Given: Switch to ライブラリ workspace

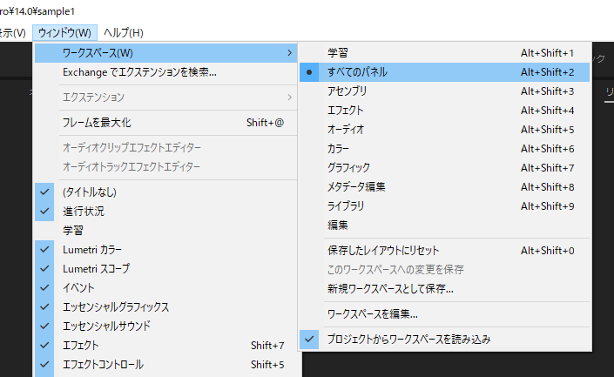Looking at the screenshot, I should click(x=444, y=206).
